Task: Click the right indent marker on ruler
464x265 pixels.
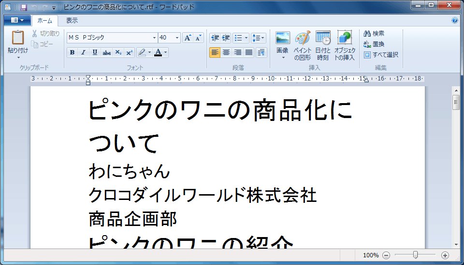Action: tap(366, 80)
